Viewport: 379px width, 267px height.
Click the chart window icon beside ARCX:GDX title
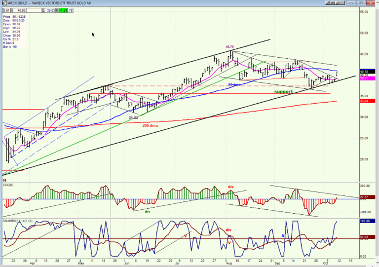click(4, 3)
